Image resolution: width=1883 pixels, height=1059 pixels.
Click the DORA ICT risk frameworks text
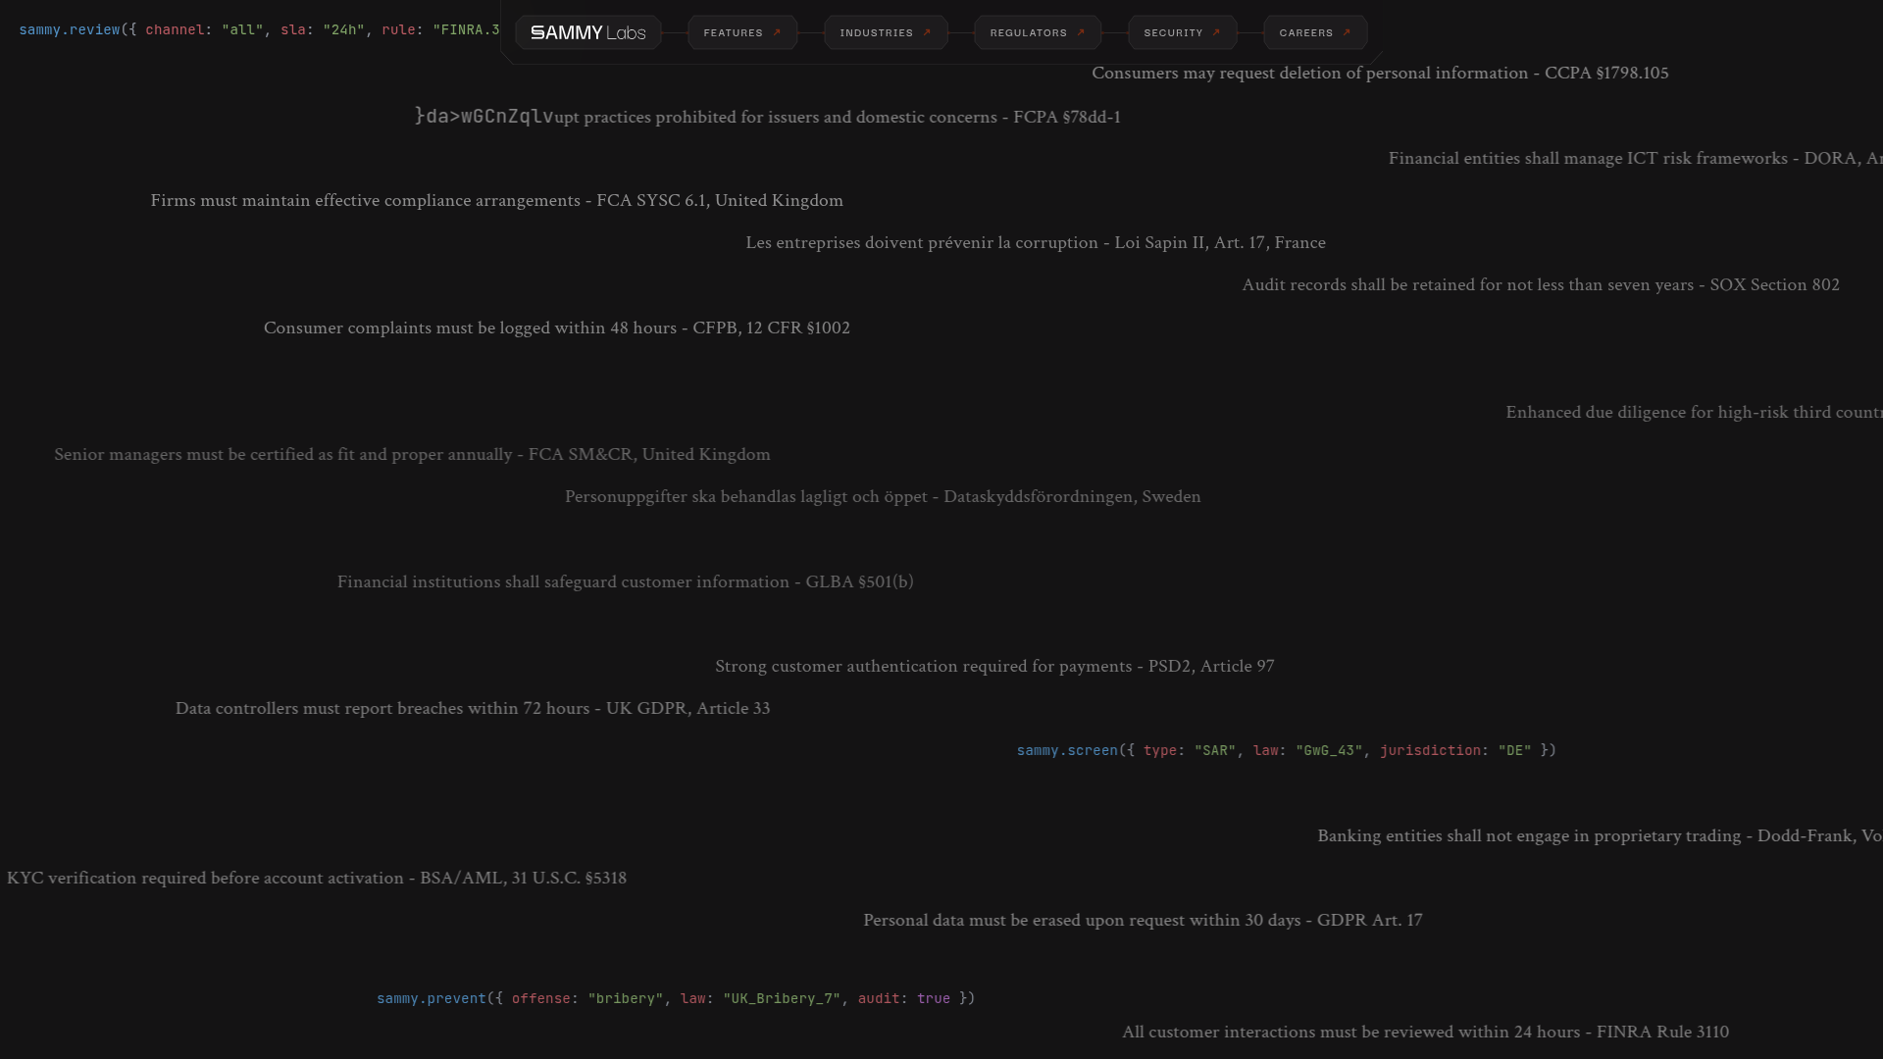pos(1635,159)
